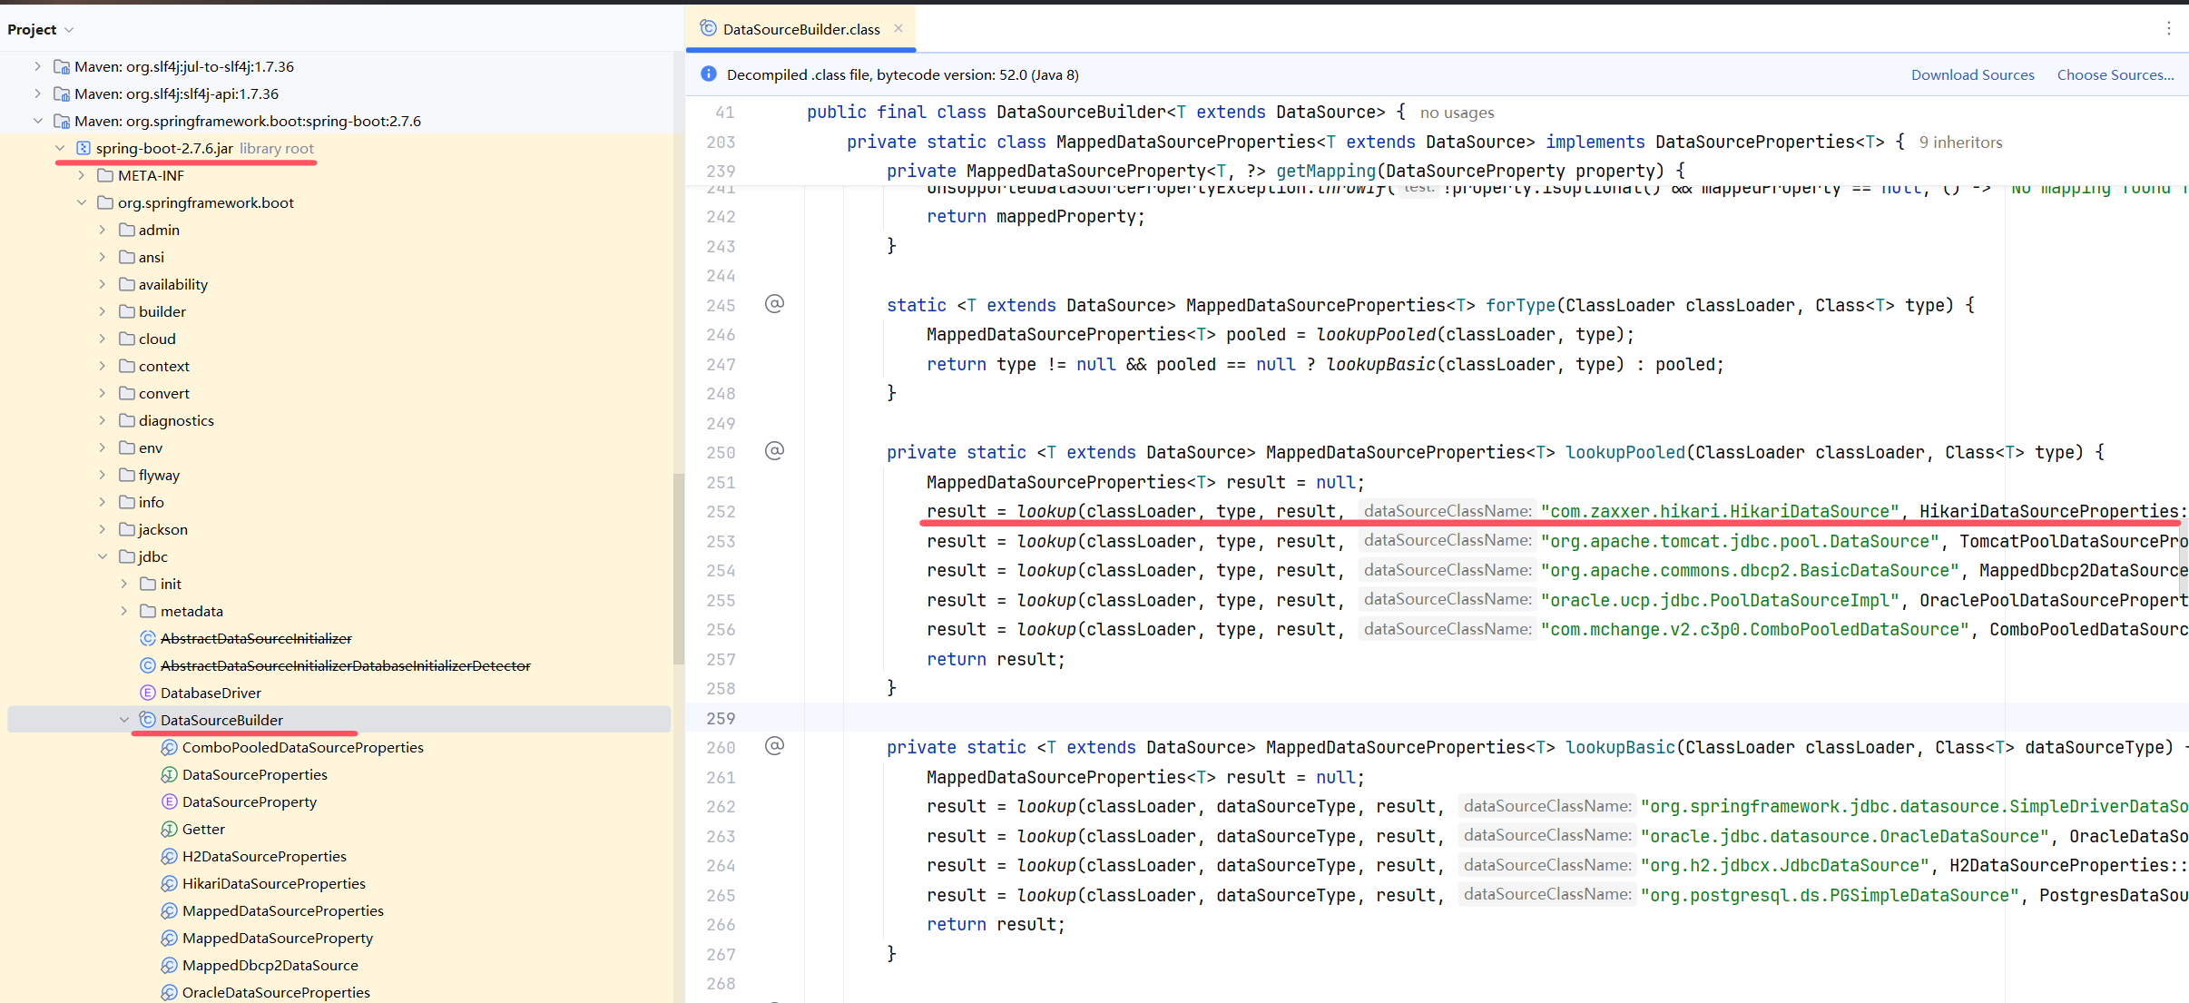Click Download Sources link

1973,74
